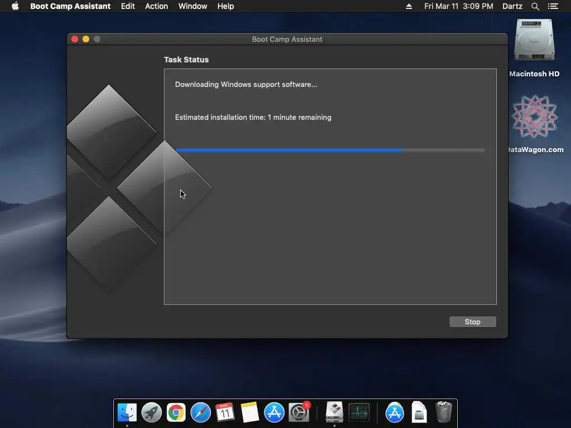Open the Trash in the dock
Screen dimensions: 571x428
(x=443, y=412)
